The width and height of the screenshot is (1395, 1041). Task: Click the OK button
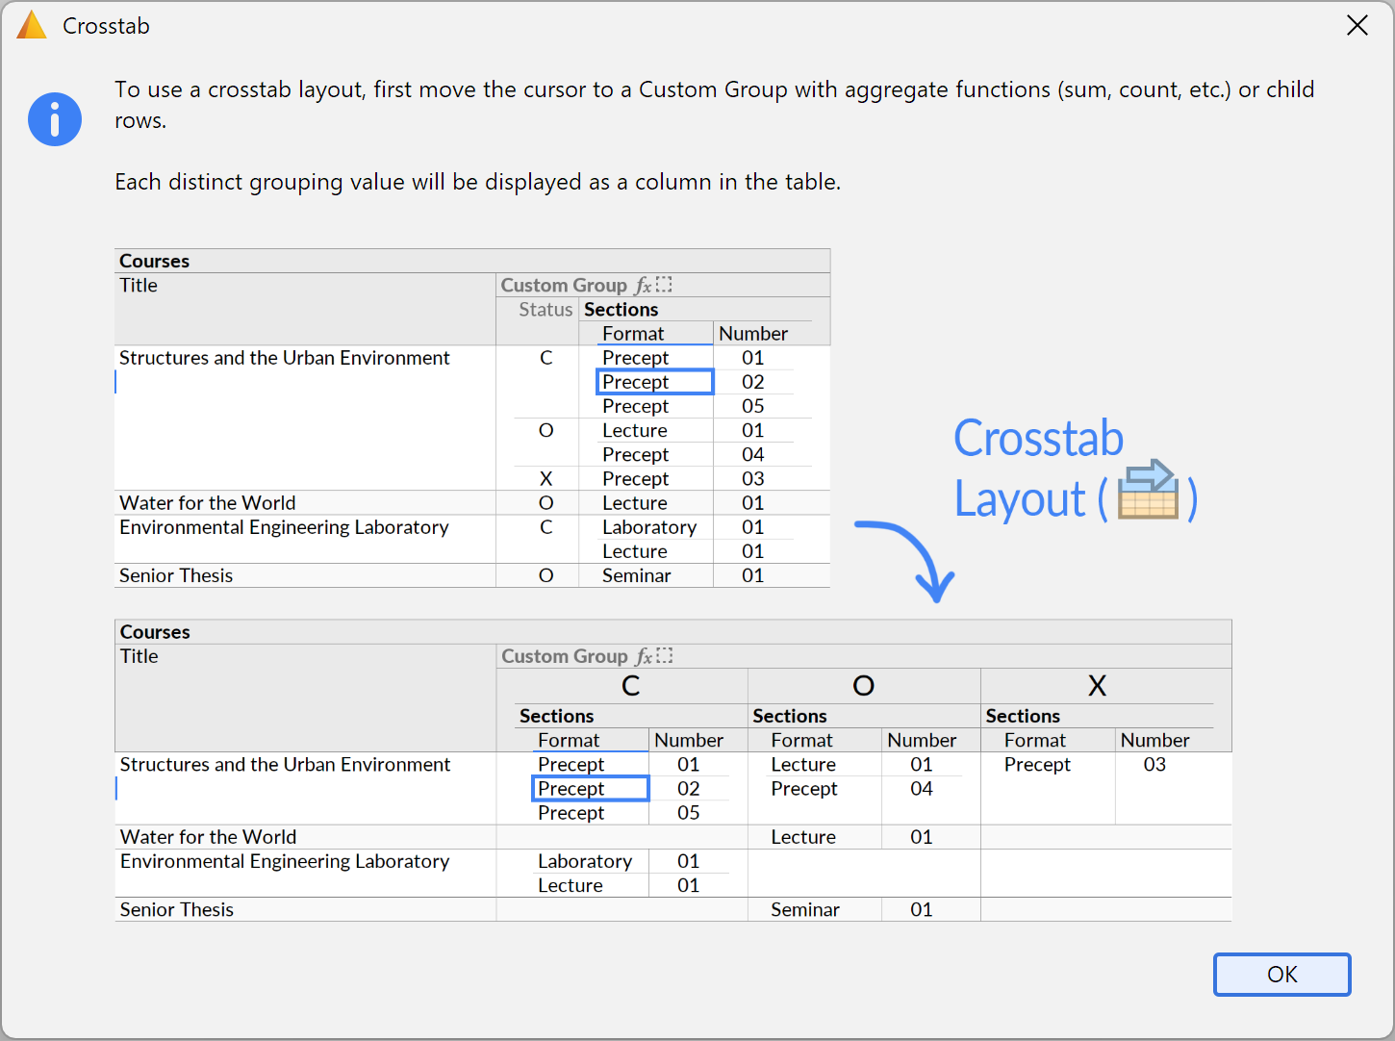(1281, 975)
